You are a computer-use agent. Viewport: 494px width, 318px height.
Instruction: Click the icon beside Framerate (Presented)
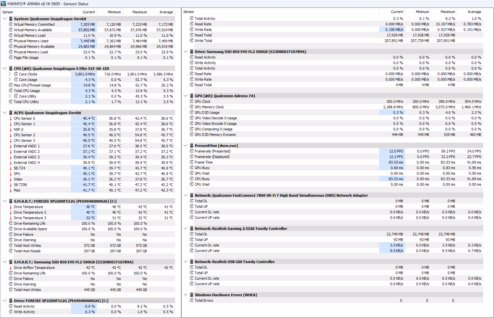point(192,151)
